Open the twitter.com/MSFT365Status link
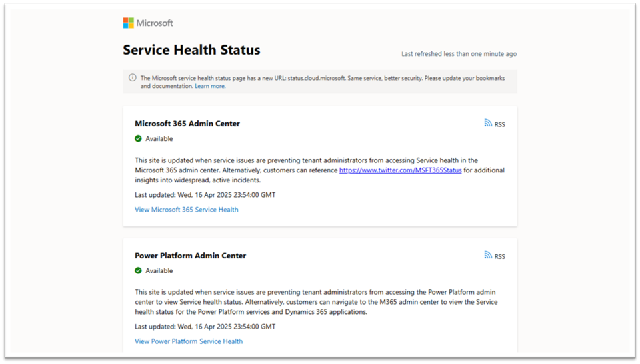The image size is (640, 364). (401, 170)
